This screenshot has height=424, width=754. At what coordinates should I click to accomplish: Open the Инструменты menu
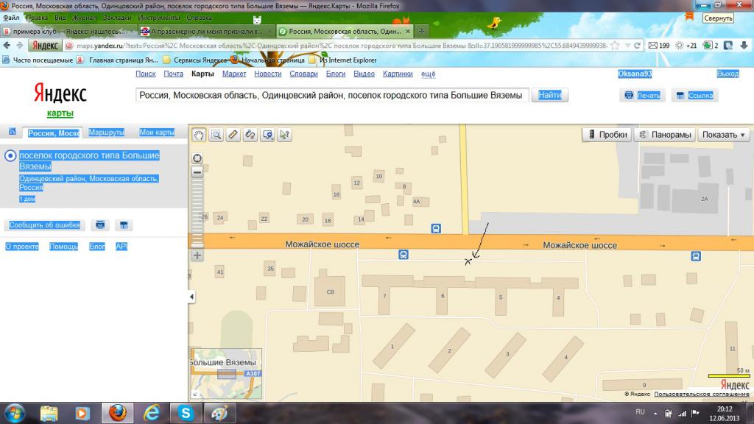pos(159,18)
